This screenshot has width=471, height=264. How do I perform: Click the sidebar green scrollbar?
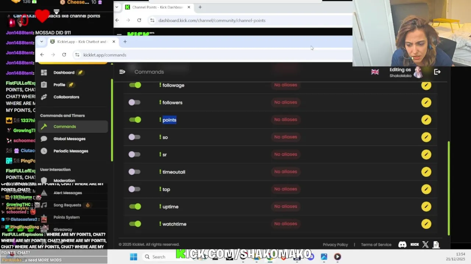click(x=112, y=120)
